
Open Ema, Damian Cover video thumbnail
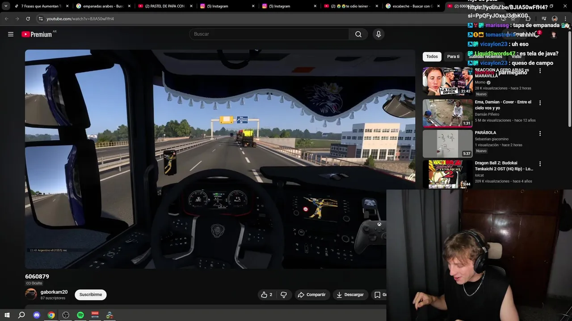point(447,113)
